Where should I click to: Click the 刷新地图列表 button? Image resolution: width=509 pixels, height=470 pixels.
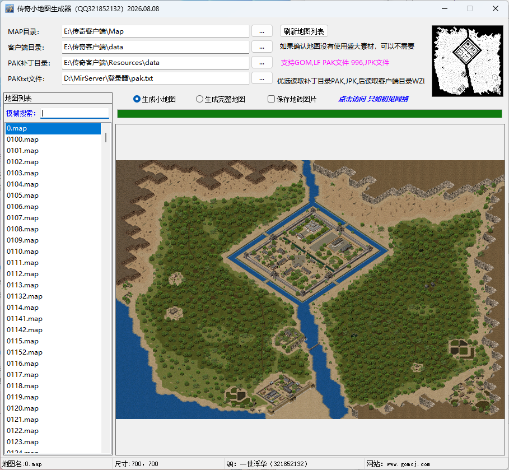pyautogui.click(x=304, y=31)
